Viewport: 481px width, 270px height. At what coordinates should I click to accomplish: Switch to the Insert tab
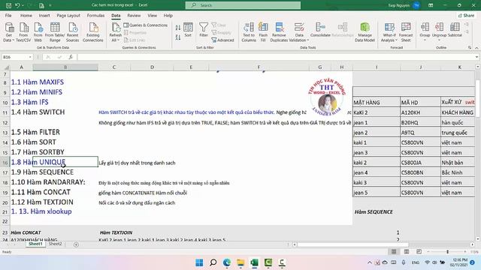point(44,15)
